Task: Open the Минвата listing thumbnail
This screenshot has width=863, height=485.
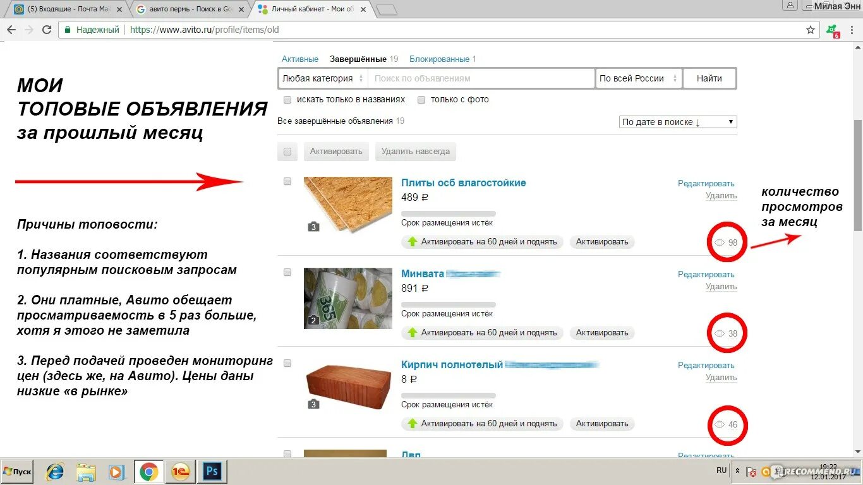Action: [x=348, y=299]
